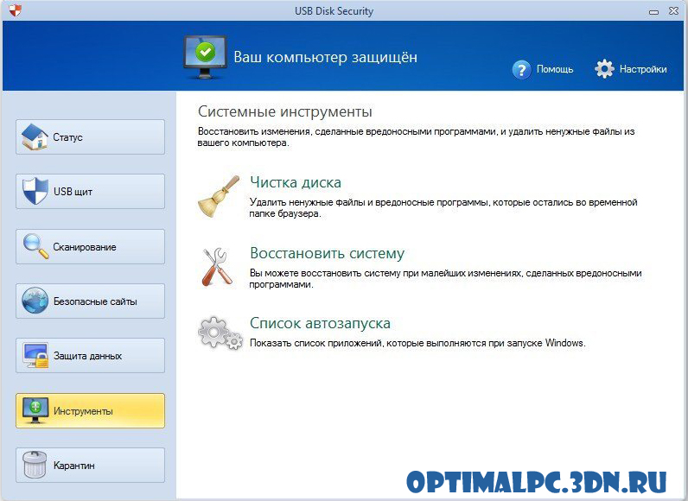The height and width of the screenshot is (501, 688).
Task: Click the broom icon for Чистка диска
Action: click(x=219, y=196)
